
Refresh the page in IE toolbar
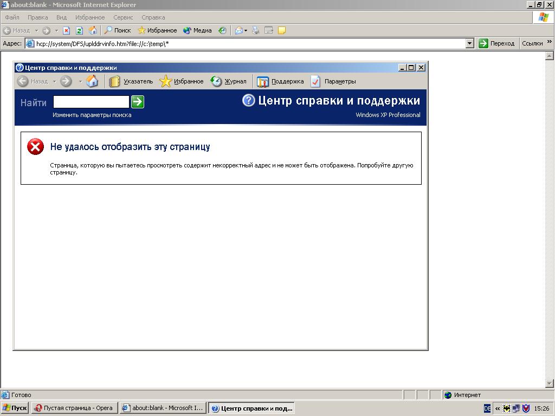[x=79, y=30]
